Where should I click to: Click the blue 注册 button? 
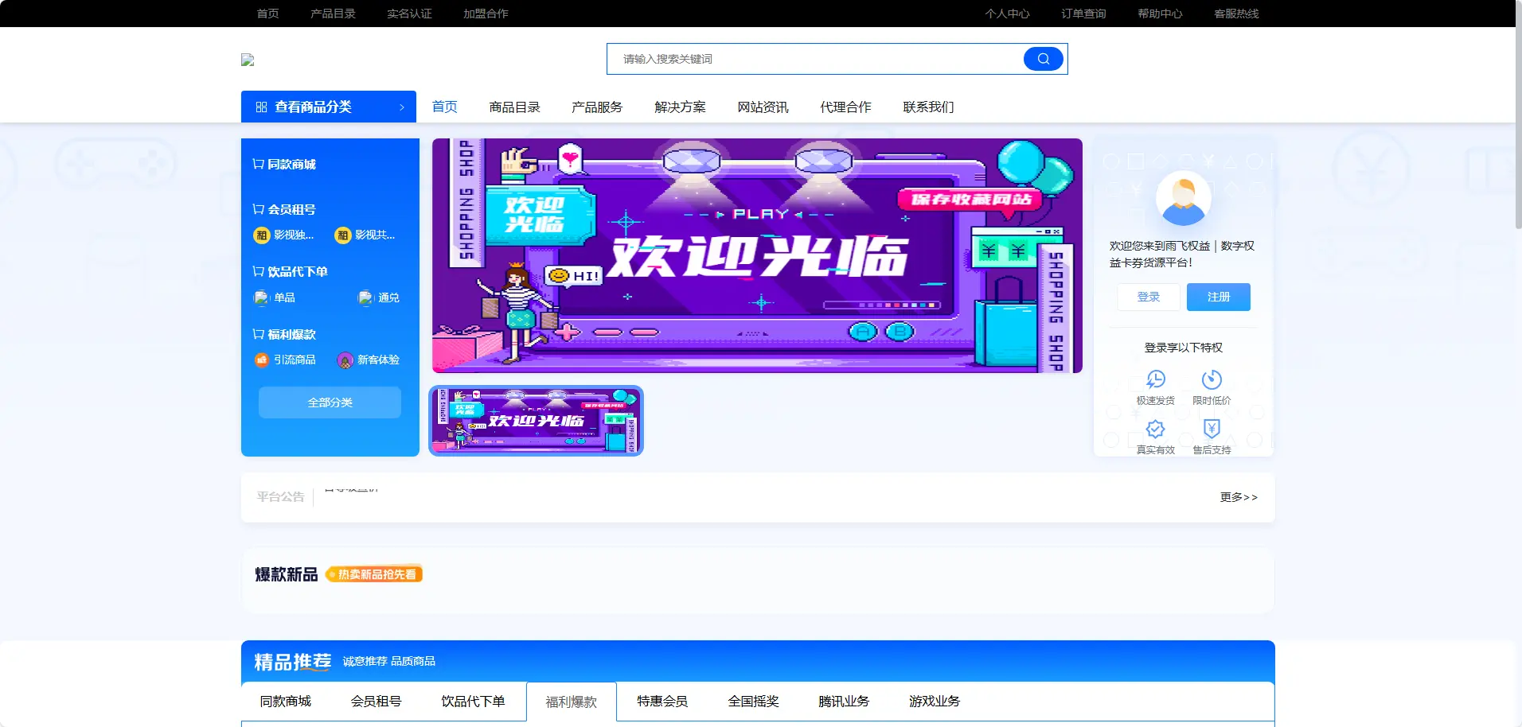pos(1218,297)
